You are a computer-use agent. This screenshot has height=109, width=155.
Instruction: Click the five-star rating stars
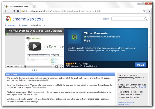(71, 64)
